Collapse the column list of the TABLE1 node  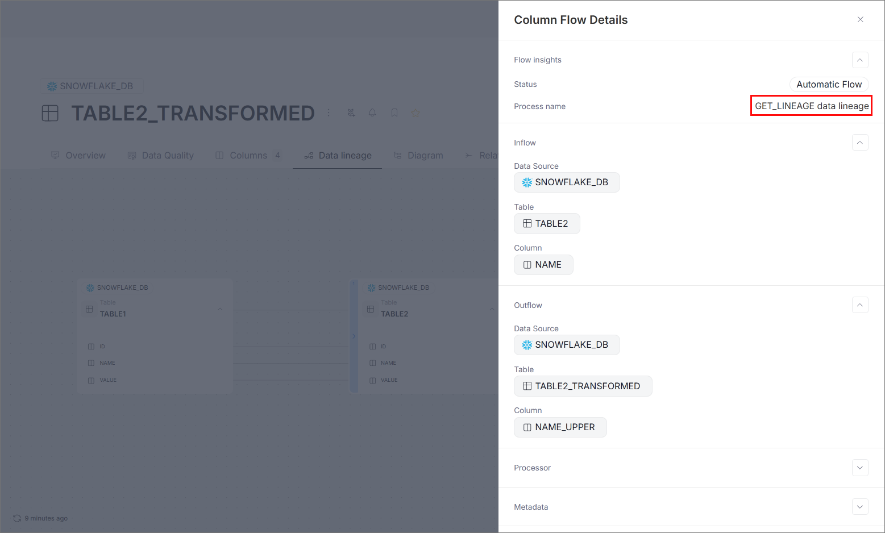point(220,309)
